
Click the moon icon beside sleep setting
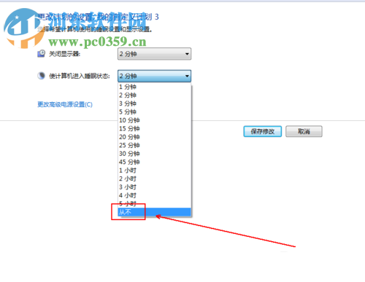pos(41,76)
